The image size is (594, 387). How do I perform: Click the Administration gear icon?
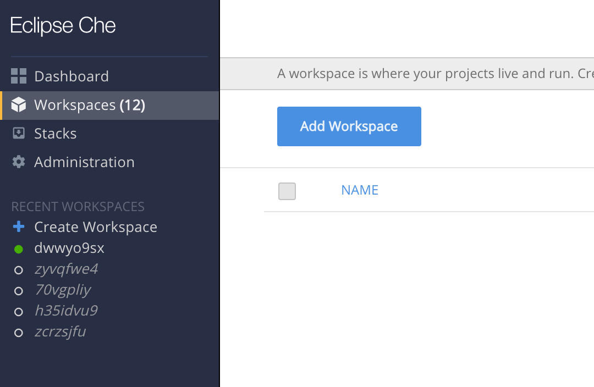(19, 162)
